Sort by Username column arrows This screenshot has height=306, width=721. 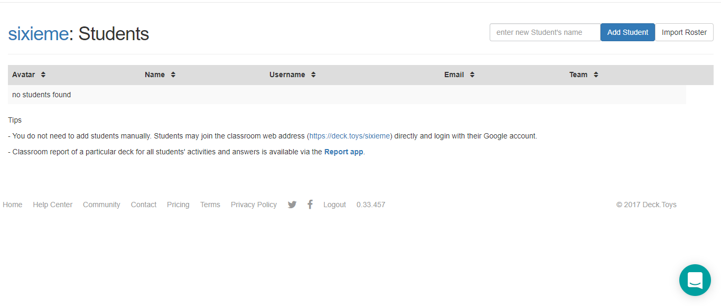(313, 75)
